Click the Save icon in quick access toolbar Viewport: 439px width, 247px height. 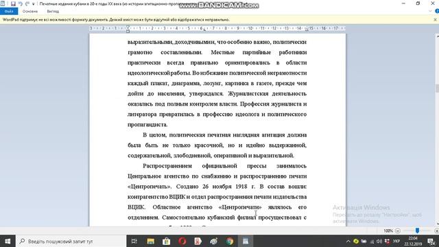pos(13,3)
